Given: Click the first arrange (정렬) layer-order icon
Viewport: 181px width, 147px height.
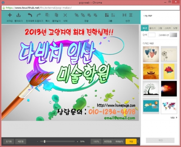Looking at the screenshot, I should [77, 15].
